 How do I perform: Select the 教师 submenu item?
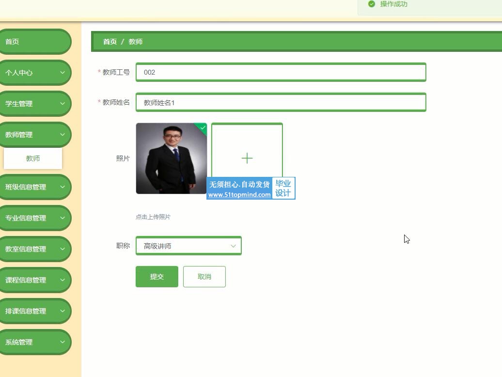pos(32,158)
